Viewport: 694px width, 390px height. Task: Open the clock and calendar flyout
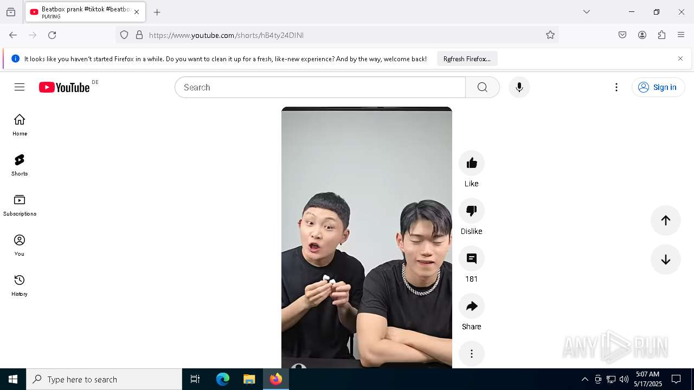(x=648, y=379)
